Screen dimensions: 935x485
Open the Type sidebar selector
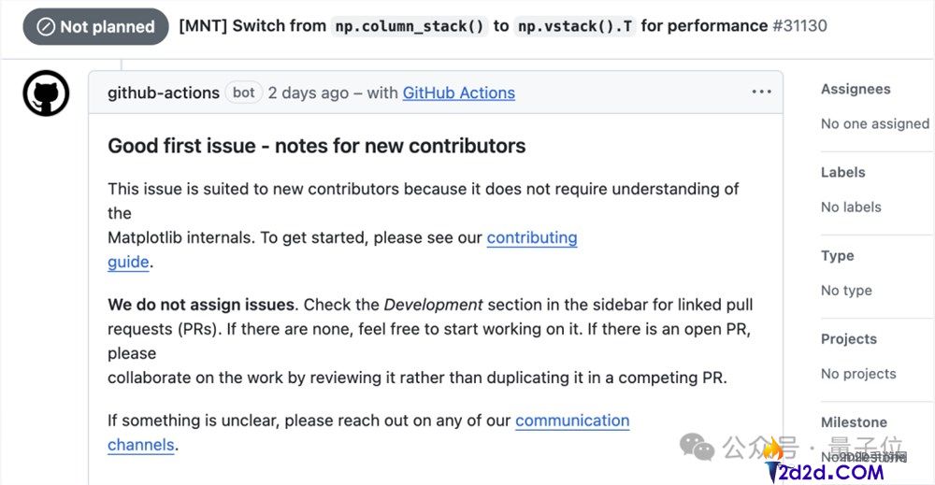[x=837, y=255]
